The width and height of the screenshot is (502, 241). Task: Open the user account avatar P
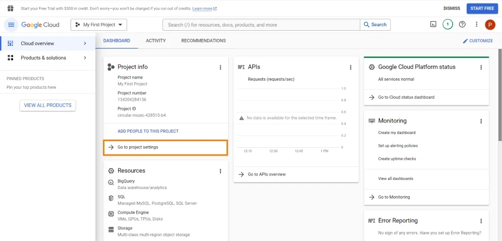click(490, 25)
